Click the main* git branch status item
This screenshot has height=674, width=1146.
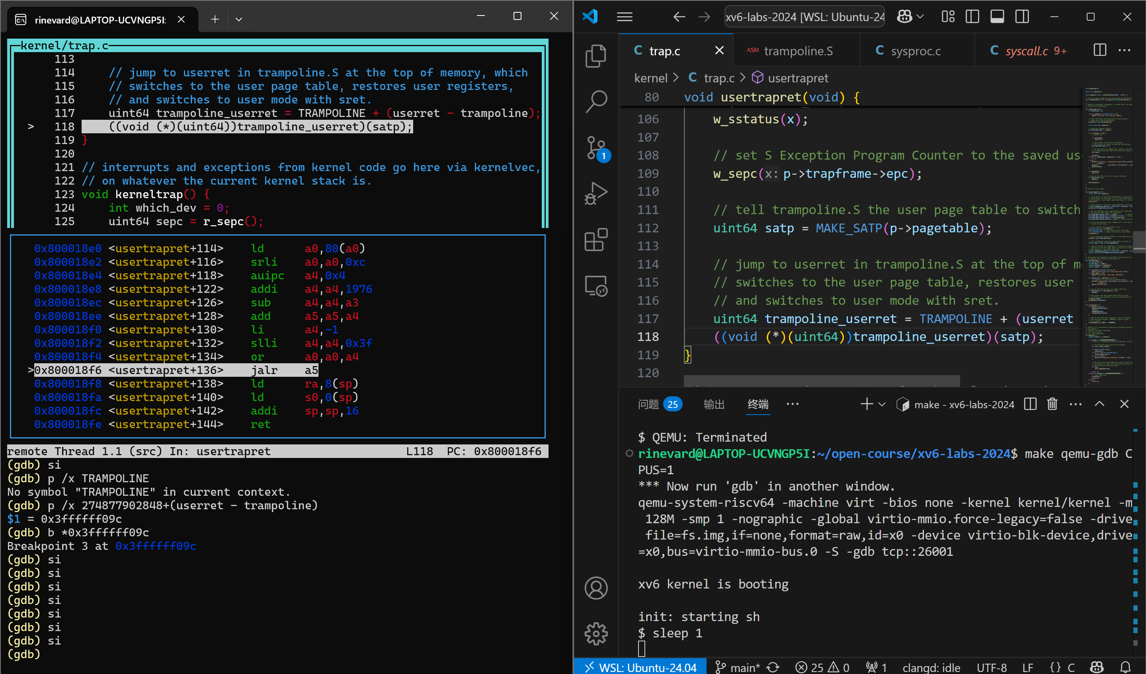(x=738, y=667)
